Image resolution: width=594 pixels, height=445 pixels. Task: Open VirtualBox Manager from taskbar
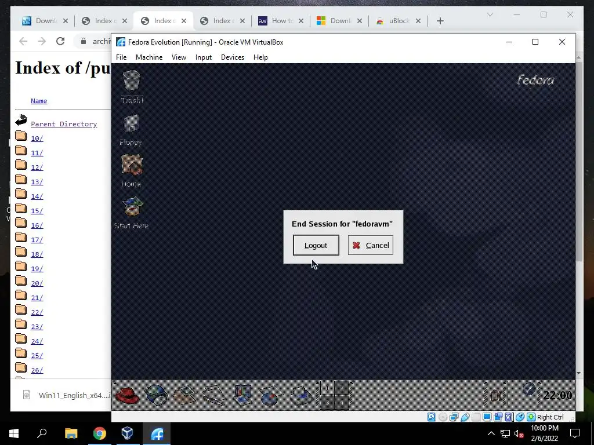128,433
